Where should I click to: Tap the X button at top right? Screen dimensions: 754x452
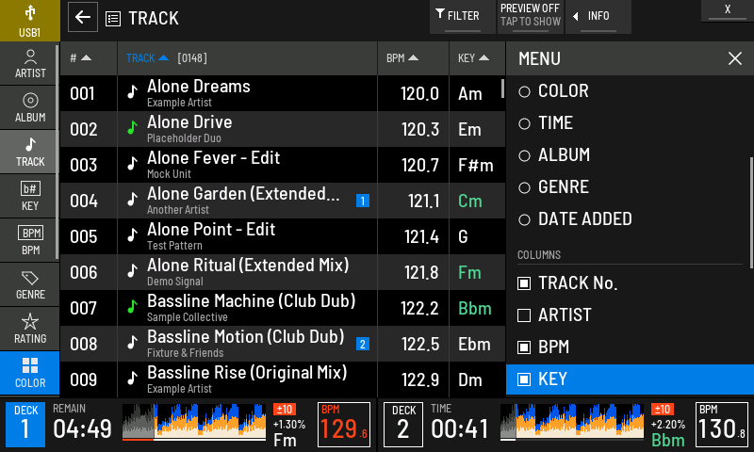[728, 10]
